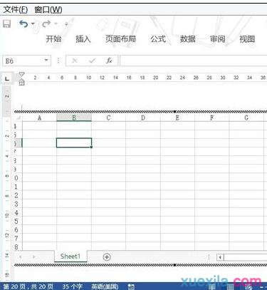This screenshot has width=267, height=290.
Task: Click the left indent marker on ruler
Action: (x=21, y=83)
